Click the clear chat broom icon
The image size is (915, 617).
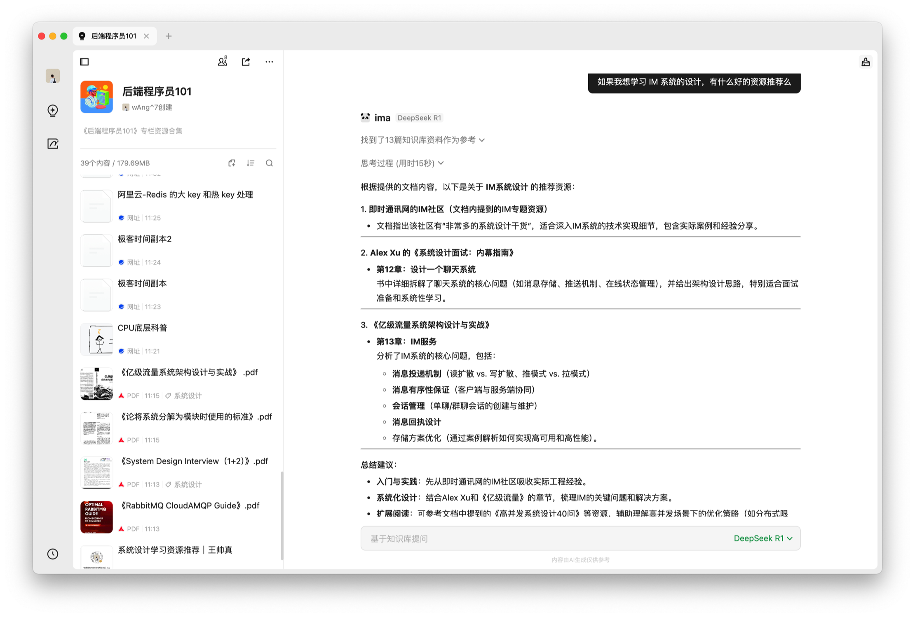866,62
